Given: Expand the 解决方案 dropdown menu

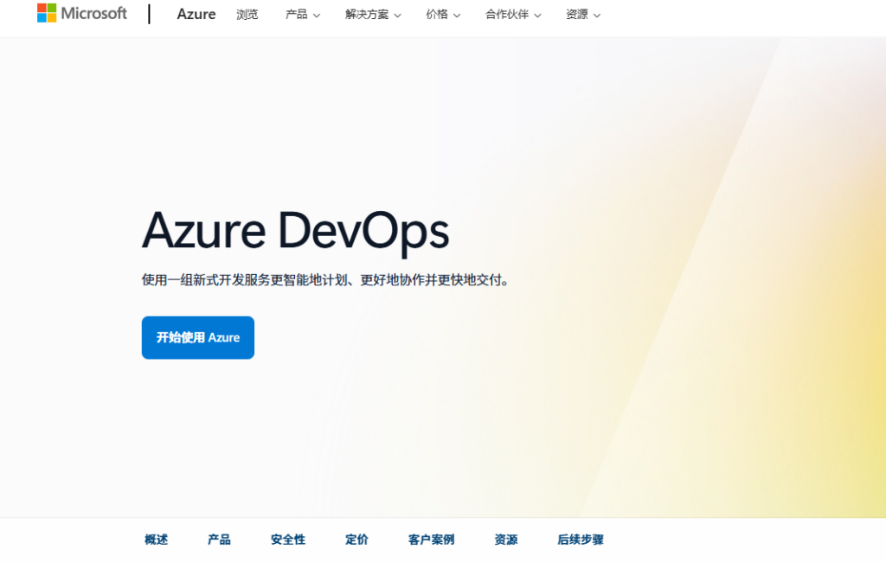Looking at the screenshot, I should pyautogui.click(x=373, y=15).
